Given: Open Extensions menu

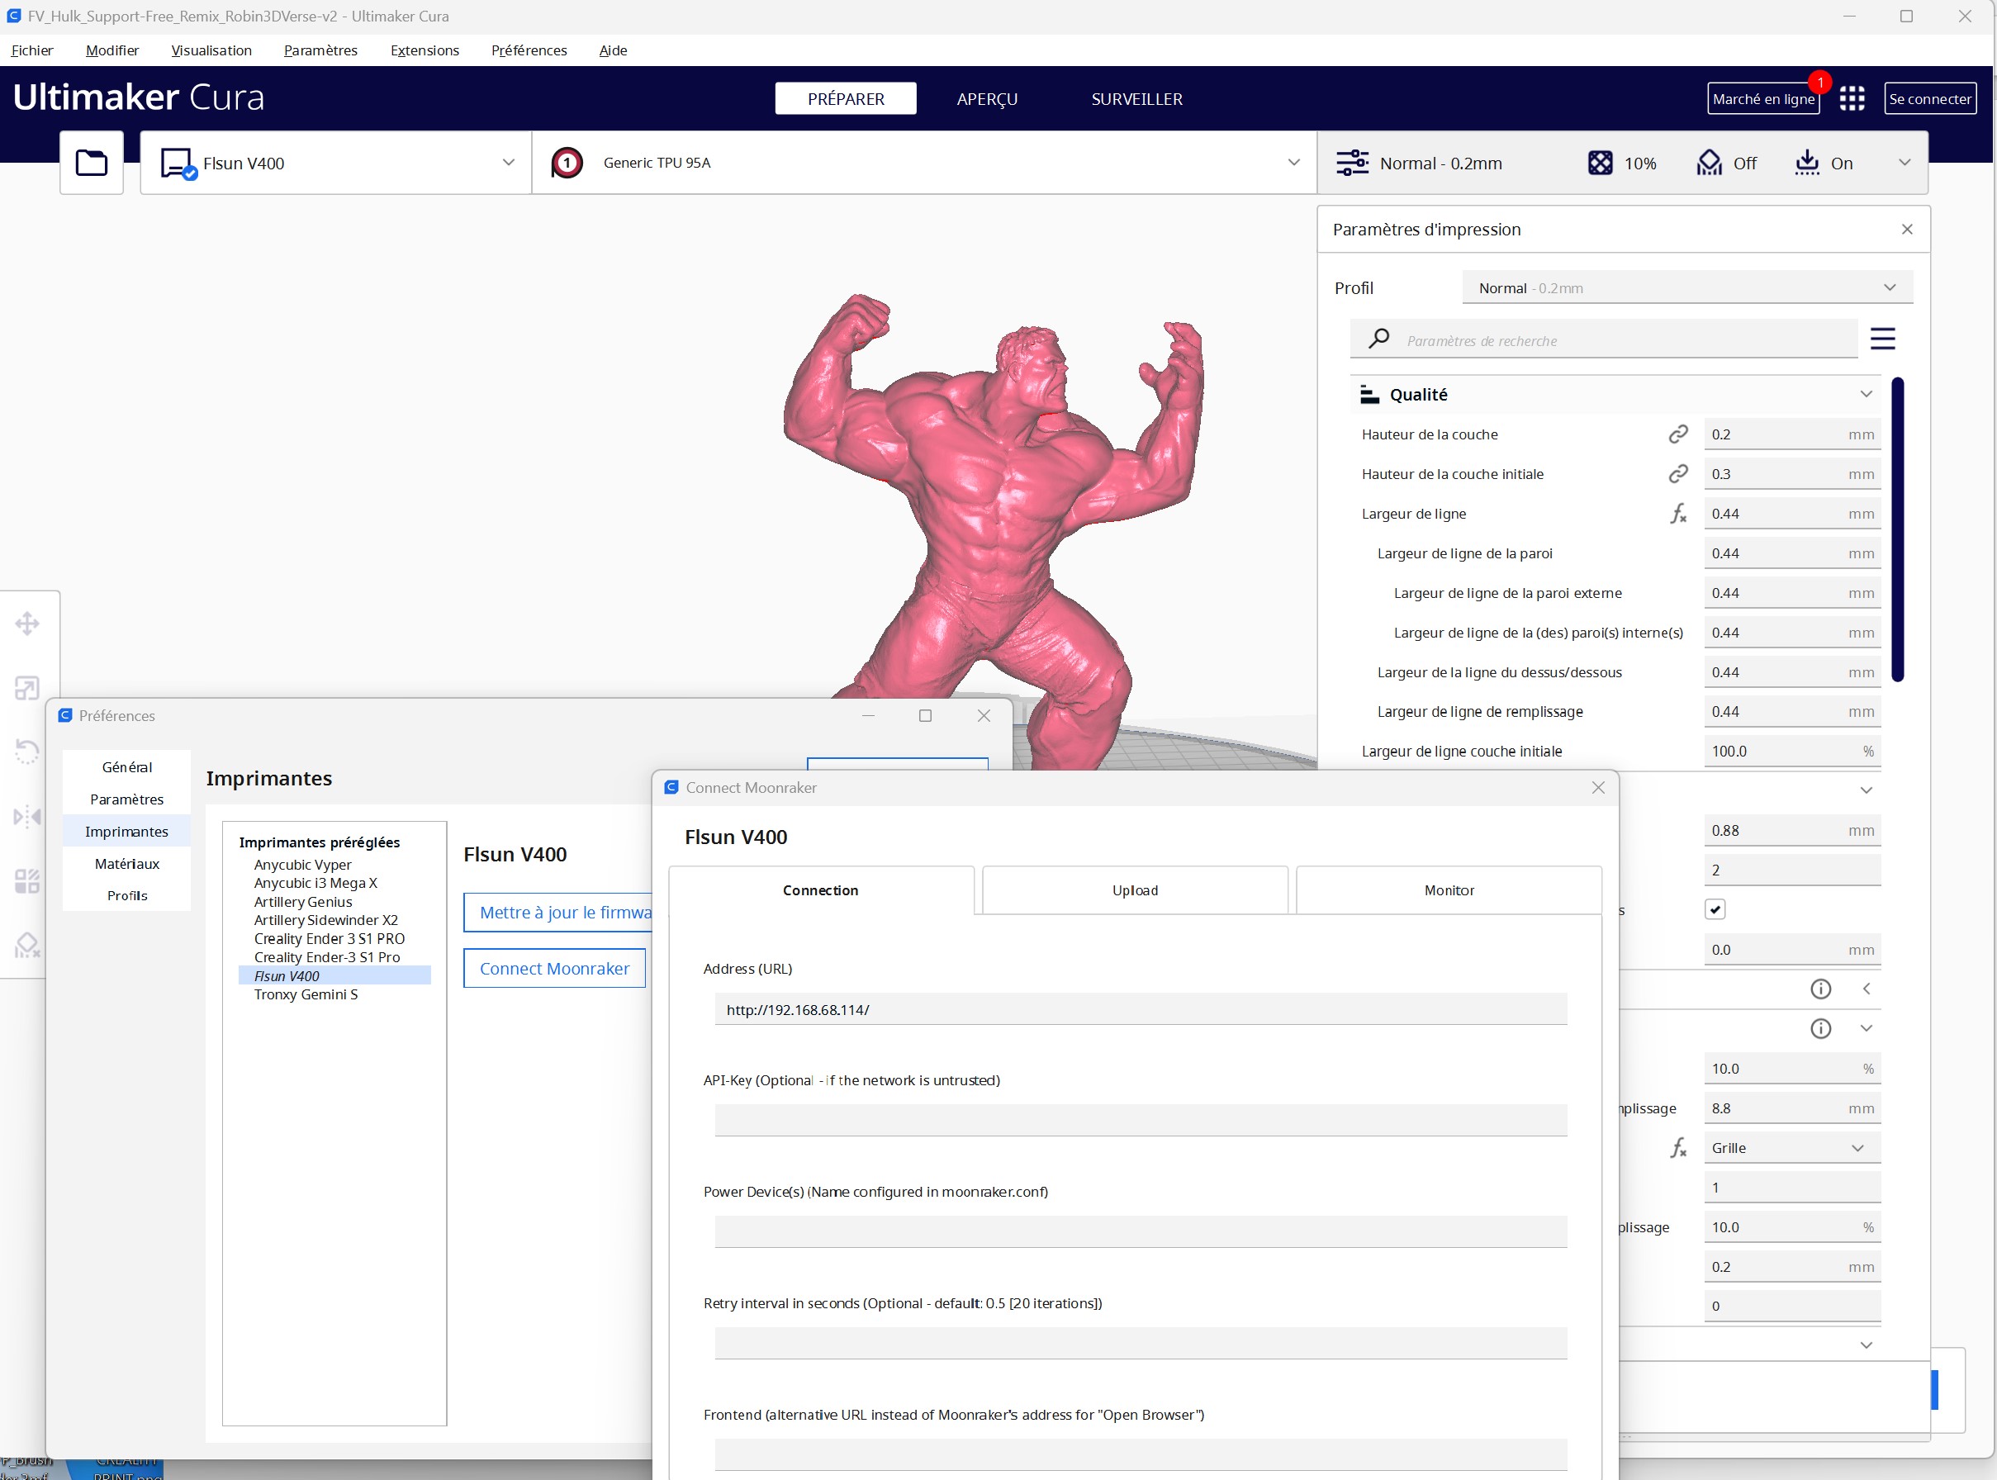Looking at the screenshot, I should tap(425, 50).
